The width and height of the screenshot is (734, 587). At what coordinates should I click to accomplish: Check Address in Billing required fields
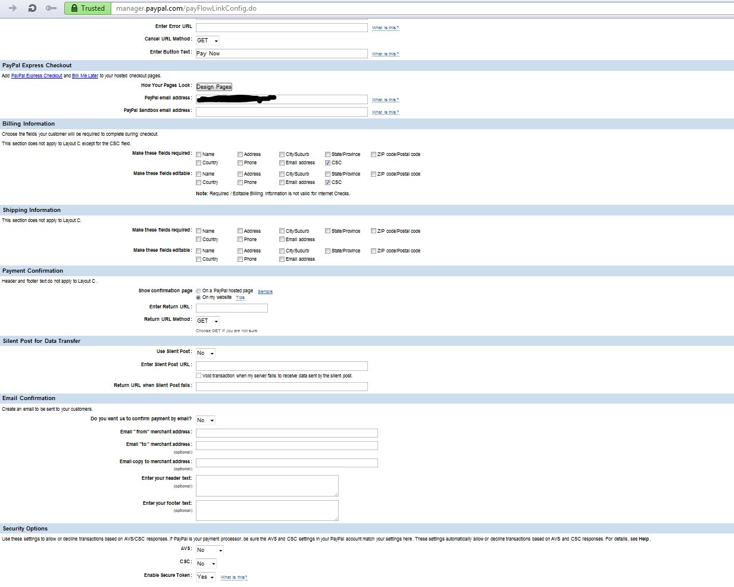(x=240, y=154)
